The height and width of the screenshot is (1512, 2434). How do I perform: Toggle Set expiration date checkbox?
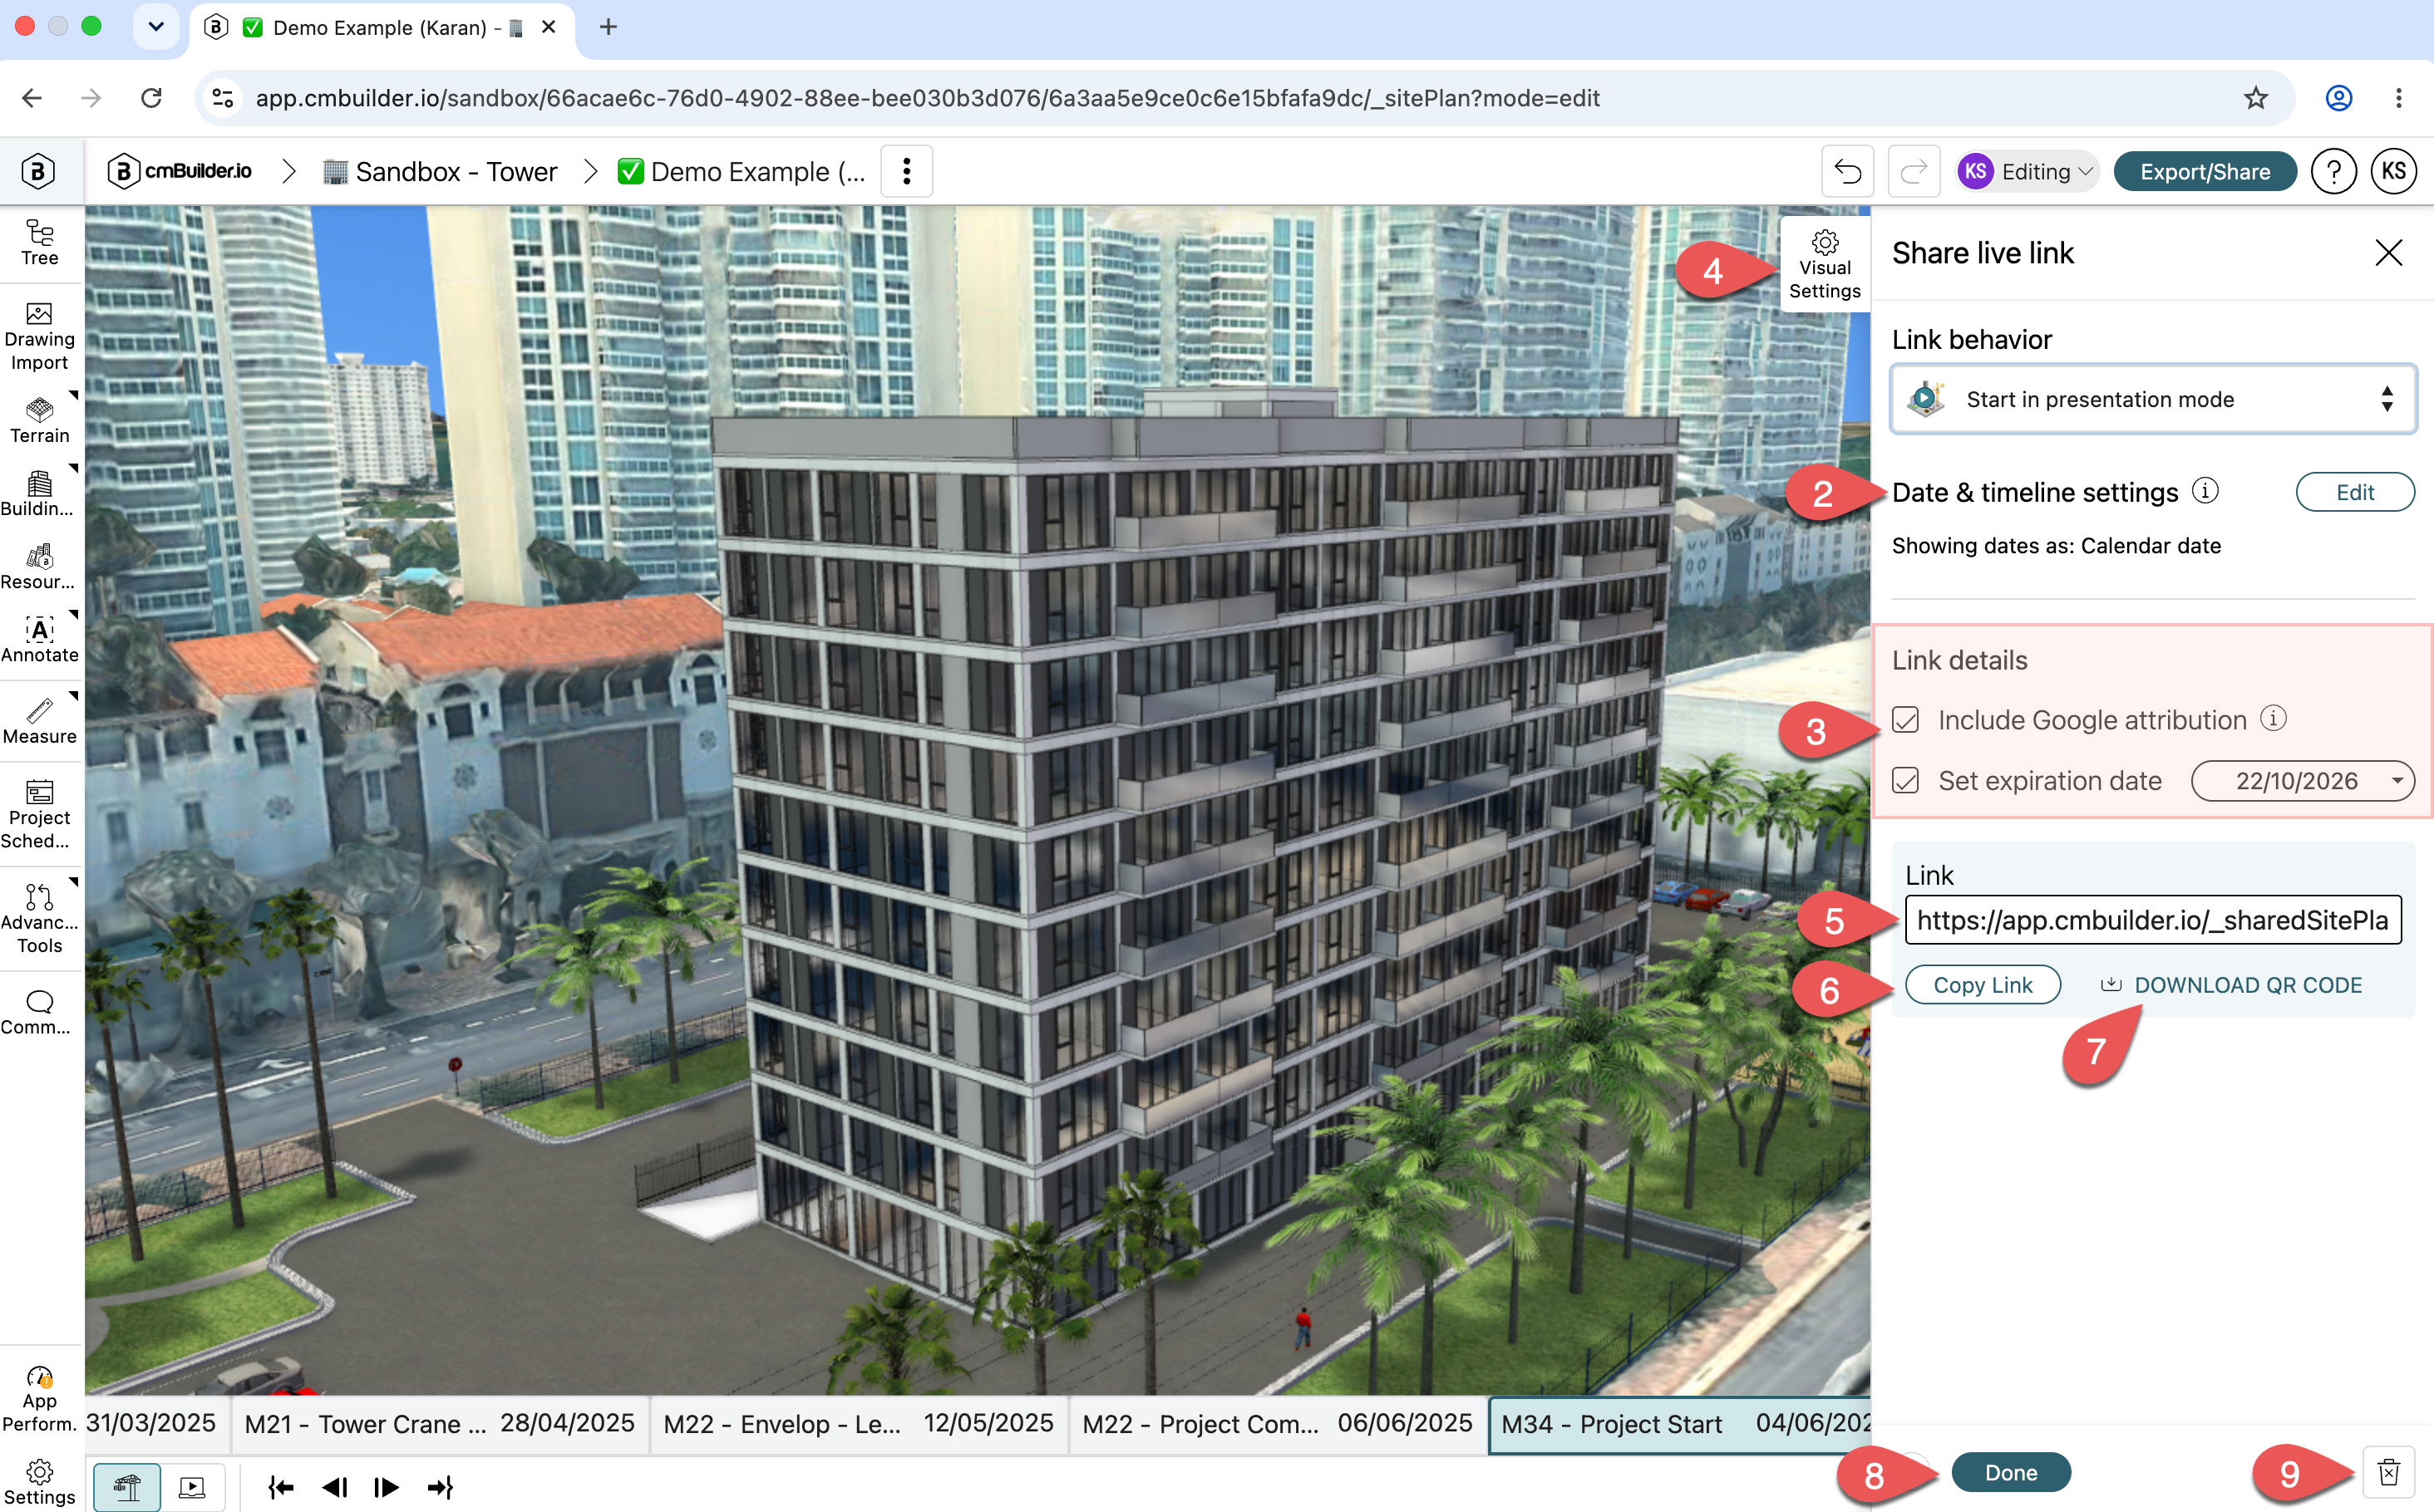pos(1906,781)
